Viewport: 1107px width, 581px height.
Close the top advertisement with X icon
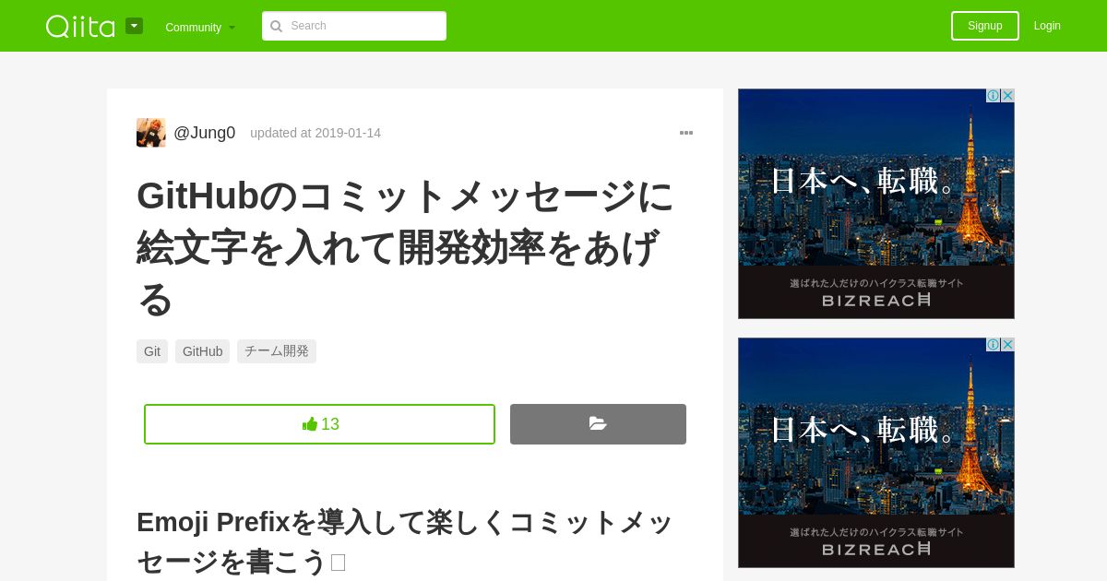coord(1007,96)
